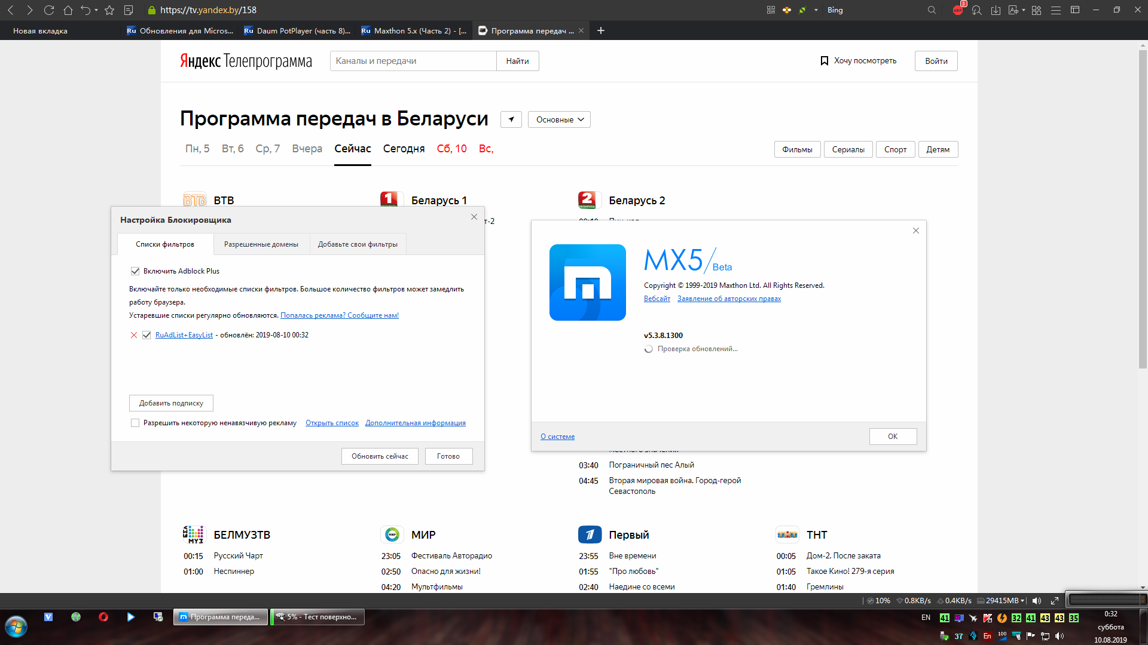1148x645 pixels.
Task: Add page to favorites with star icon
Action: coord(109,10)
